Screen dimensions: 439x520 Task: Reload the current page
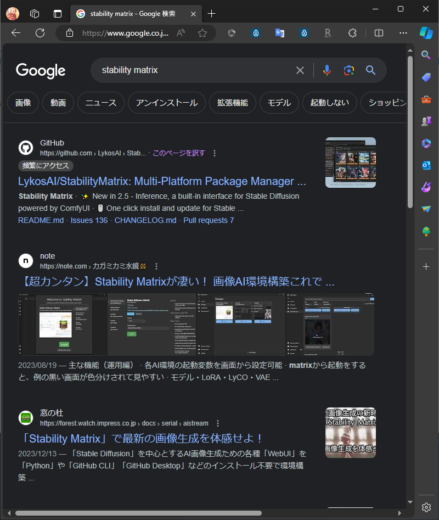pyautogui.click(x=40, y=33)
